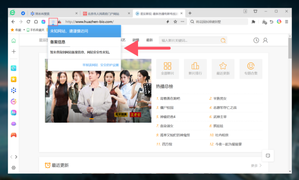Open the sidebar settings gear icon
The height and width of the screenshot is (180, 299).
(14, 167)
